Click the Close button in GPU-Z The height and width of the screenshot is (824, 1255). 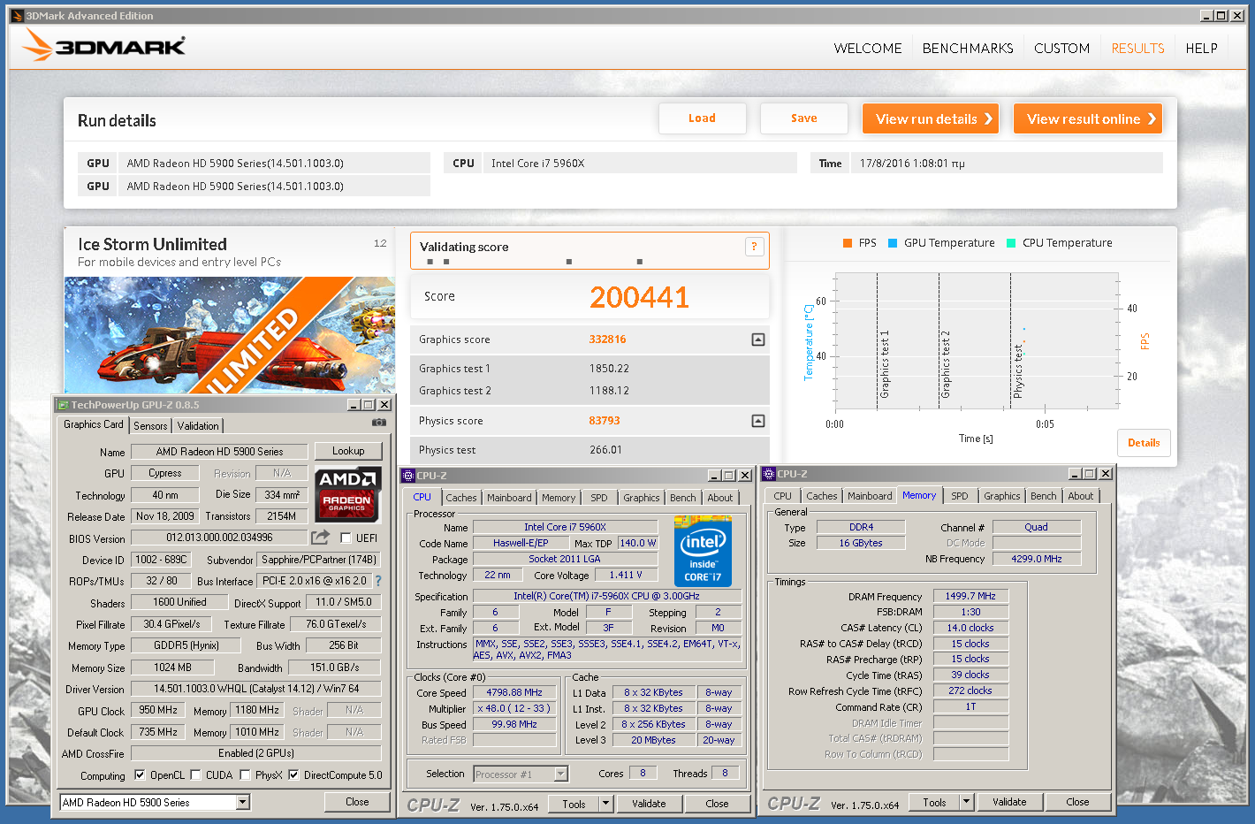pyautogui.click(x=357, y=802)
